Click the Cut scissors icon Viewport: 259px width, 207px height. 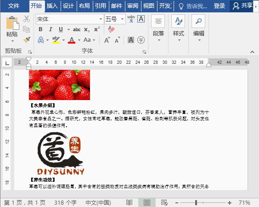pyautogui.click(x=27, y=19)
